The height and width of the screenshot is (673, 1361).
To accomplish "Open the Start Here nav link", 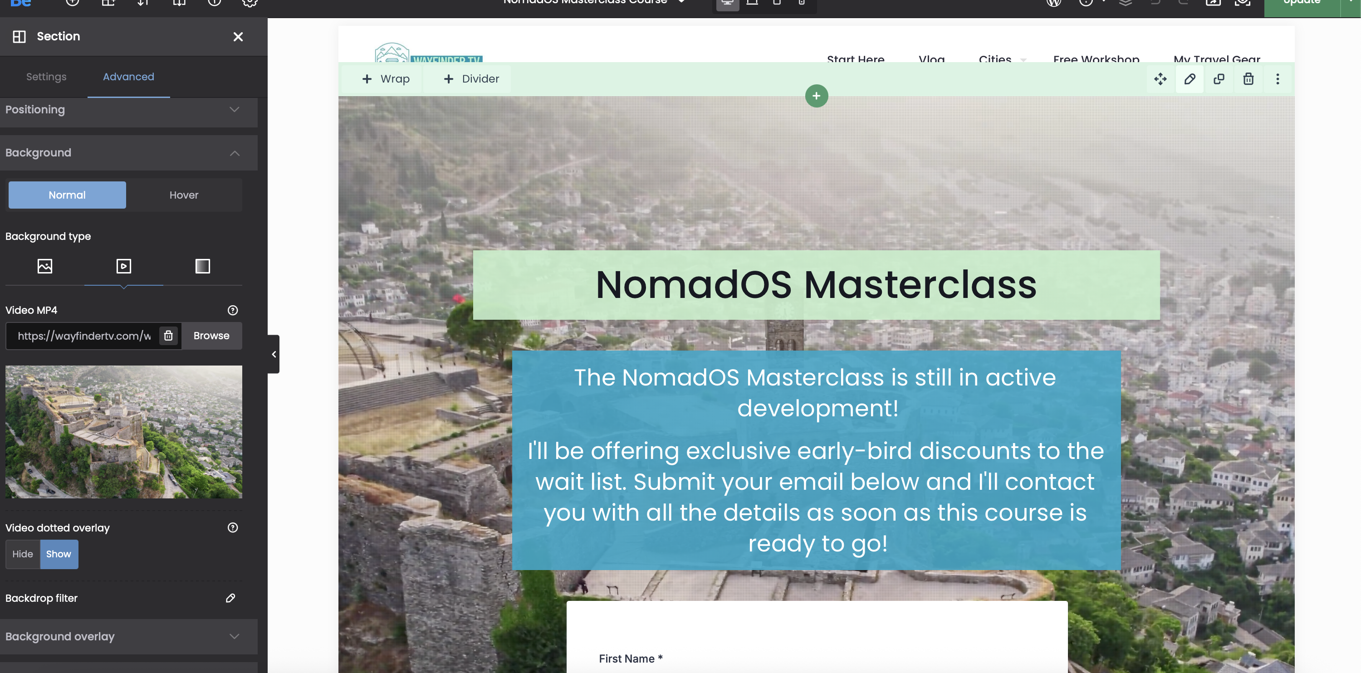I will pyautogui.click(x=855, y=59).
